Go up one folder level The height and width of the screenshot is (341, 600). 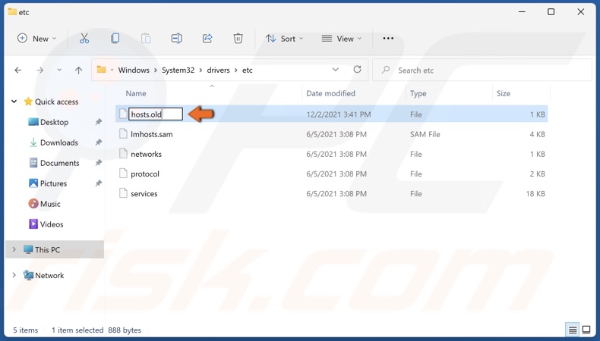[x=78, y=70]
